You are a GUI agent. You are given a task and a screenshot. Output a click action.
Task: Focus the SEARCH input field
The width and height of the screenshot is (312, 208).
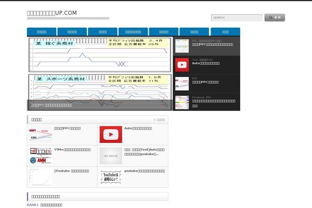point(237,18)
